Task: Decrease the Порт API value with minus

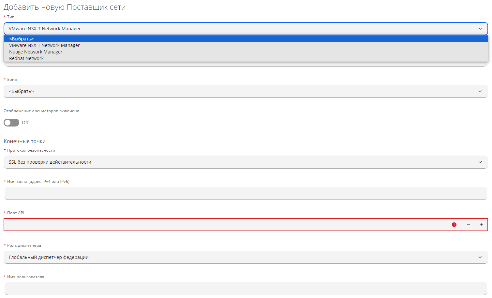Action: [469, 225]
